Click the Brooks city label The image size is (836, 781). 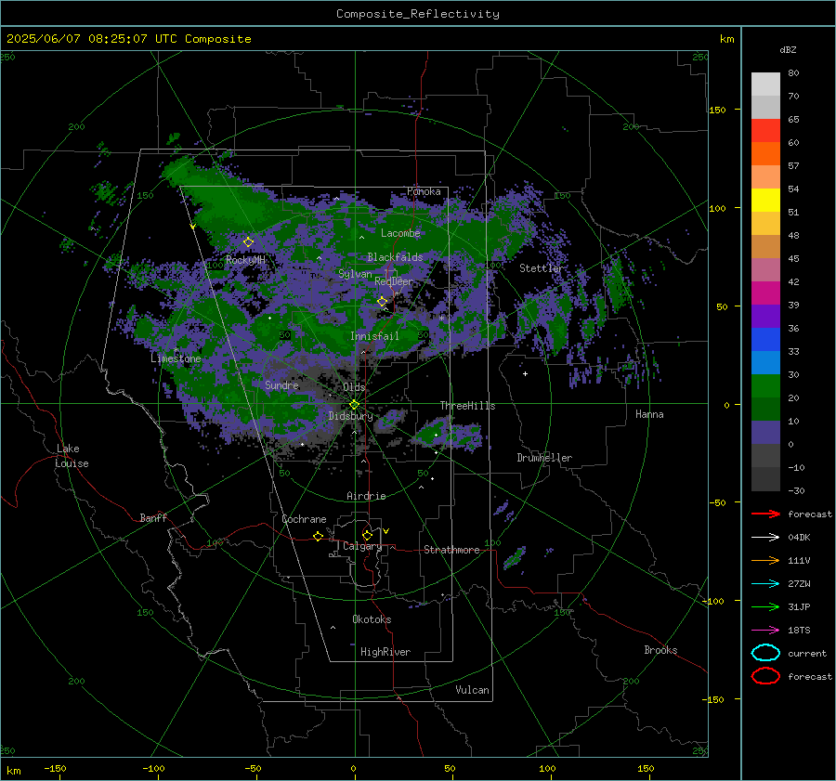pos(660,650)
